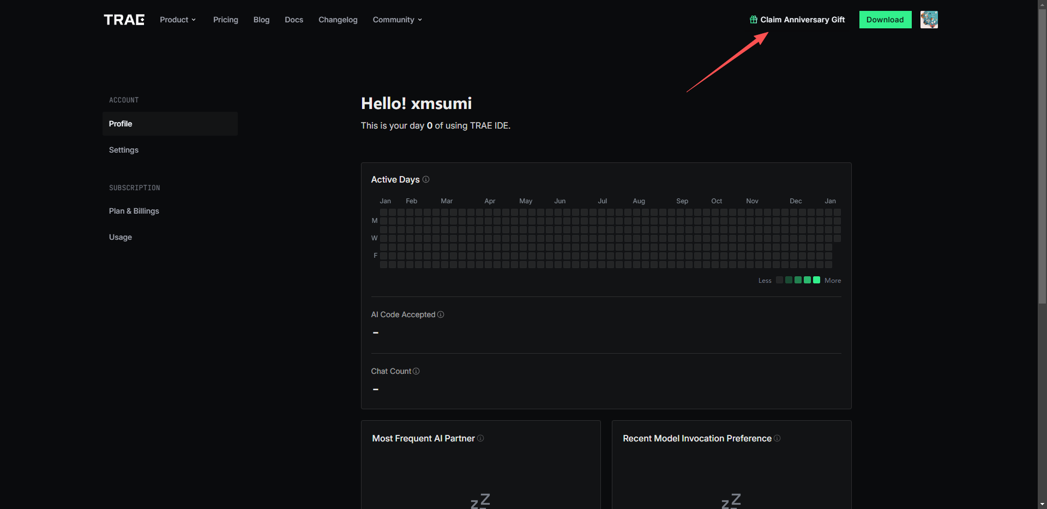Click info icon next to Chat Count
Image resolution: width=1047 pixels, height=509 pixels.
tap(416, 371)
